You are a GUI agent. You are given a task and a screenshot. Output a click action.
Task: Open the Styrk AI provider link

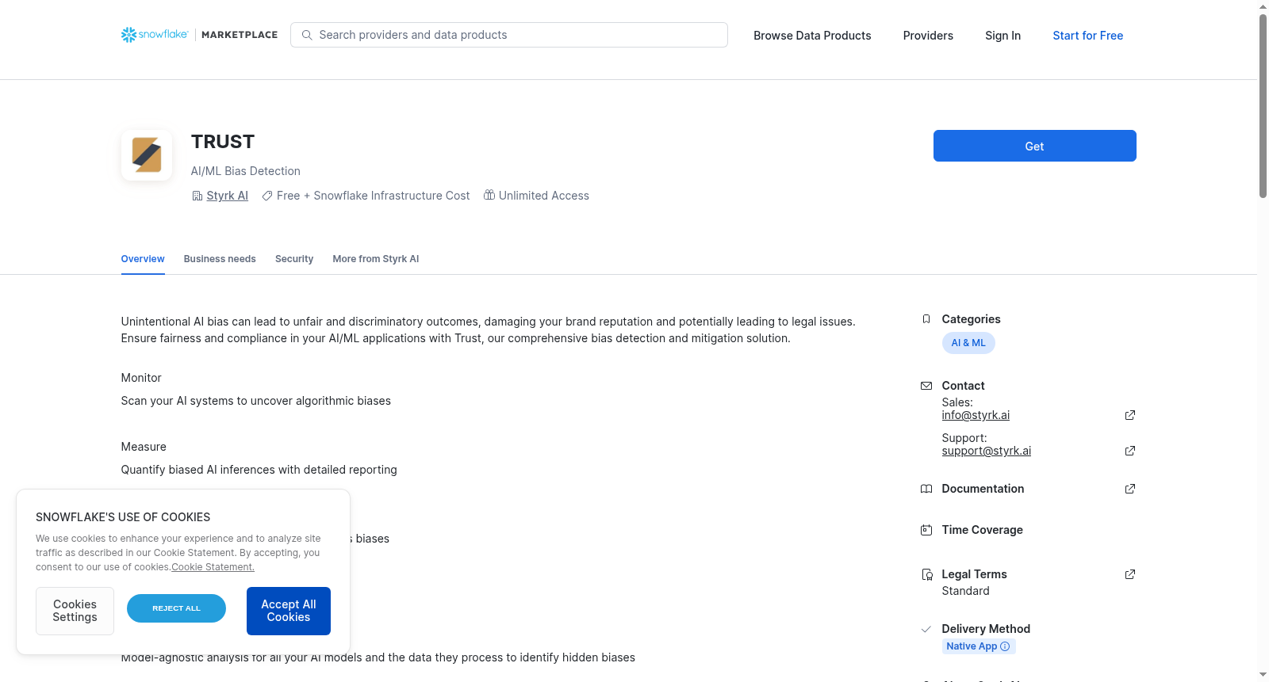coord(228,196)
